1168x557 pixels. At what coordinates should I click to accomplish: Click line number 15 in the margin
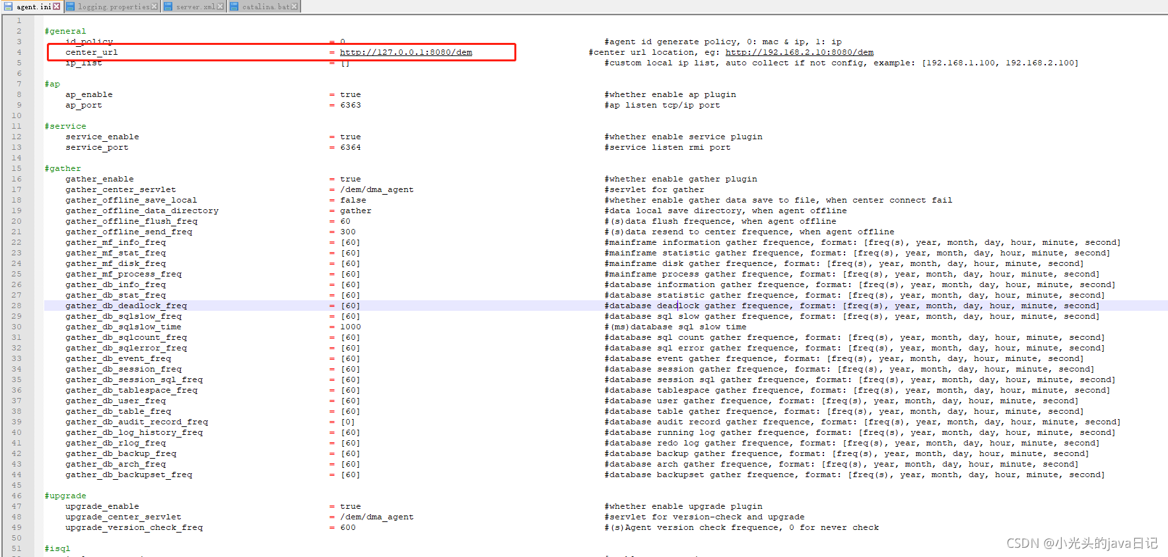(17, 168)
